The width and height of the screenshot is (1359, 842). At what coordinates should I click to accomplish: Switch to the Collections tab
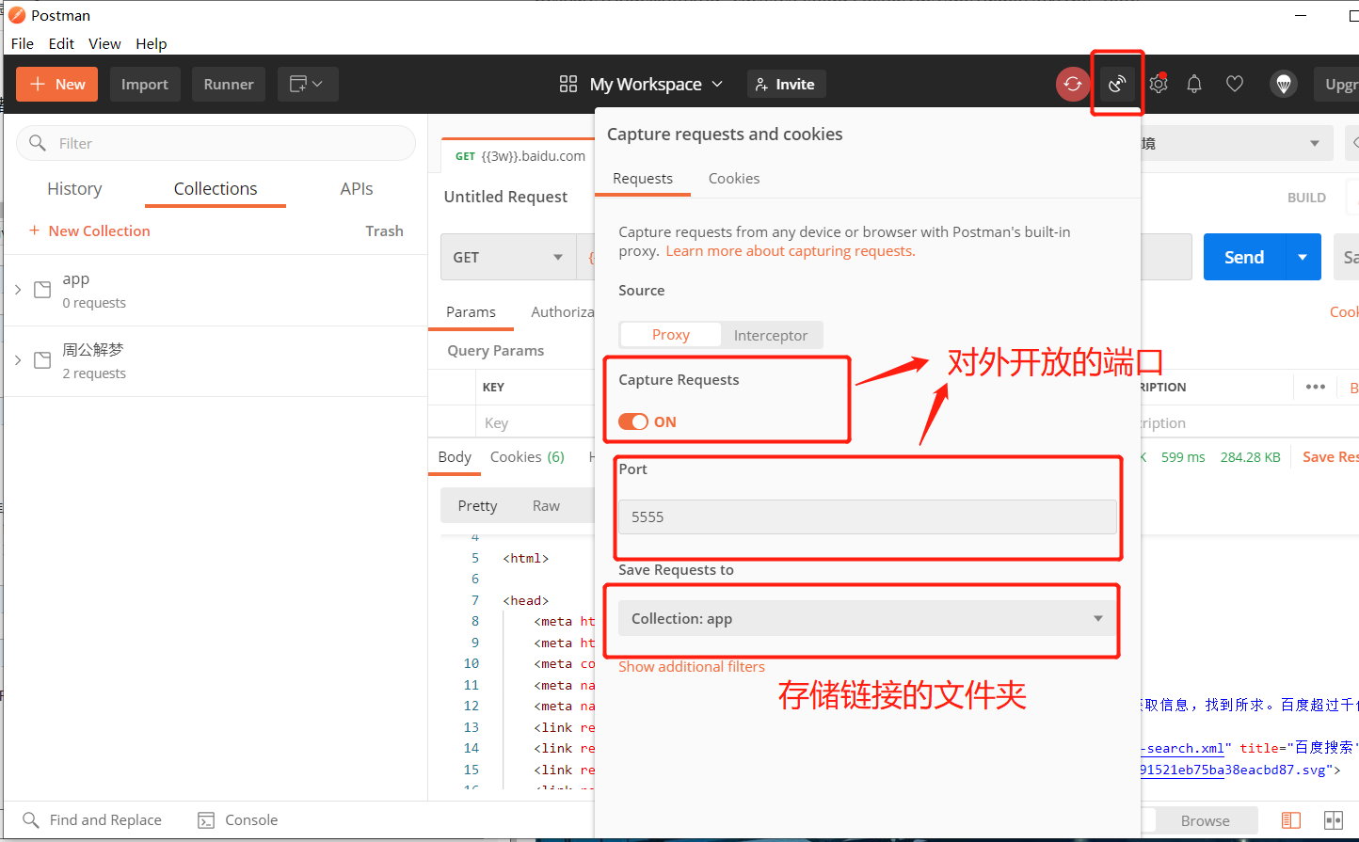(216, 188)
